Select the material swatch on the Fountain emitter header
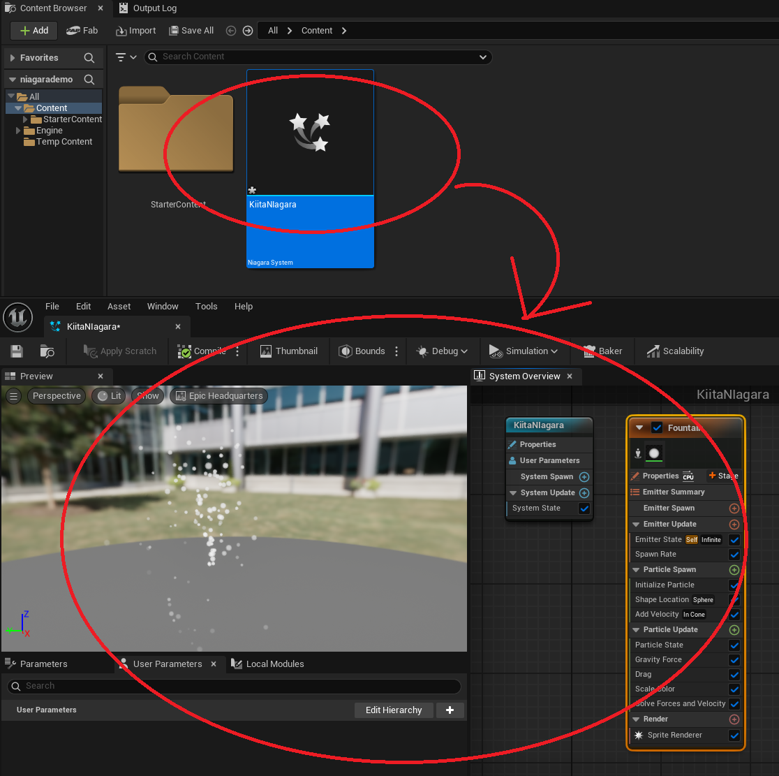 (654, 454)
